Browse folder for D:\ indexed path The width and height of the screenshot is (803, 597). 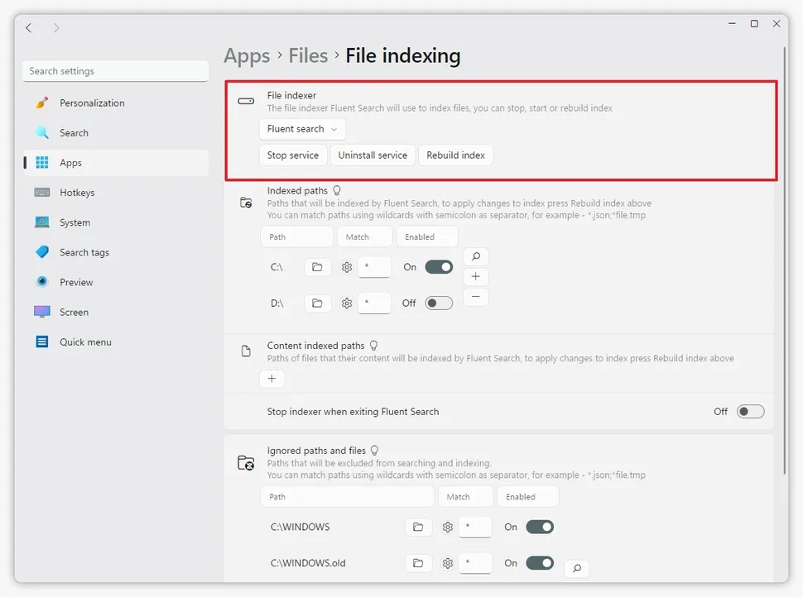pos(317,303)
